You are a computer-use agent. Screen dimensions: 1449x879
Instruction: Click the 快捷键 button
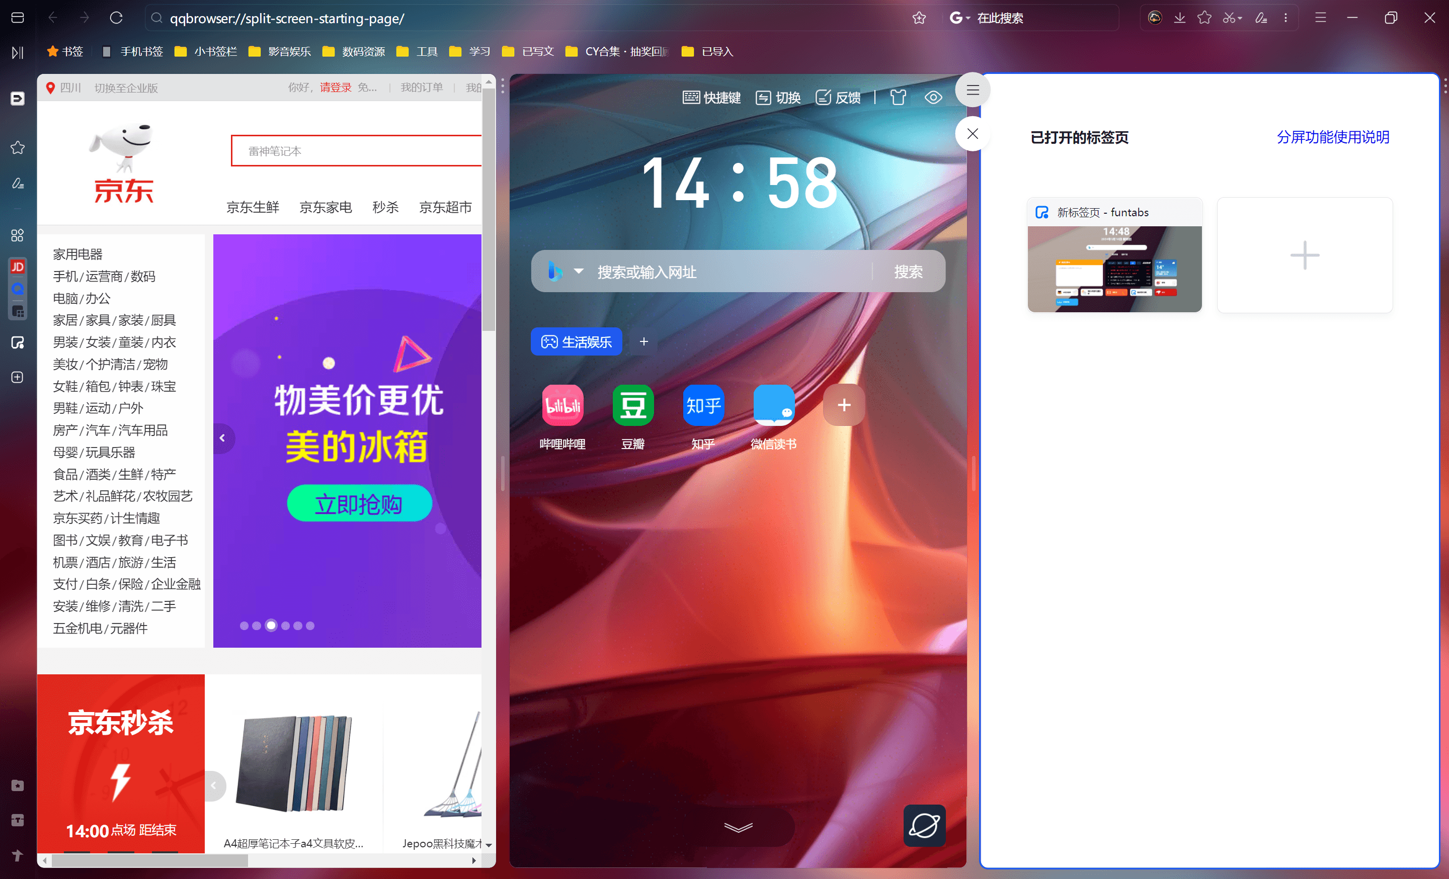tap(711, 97)
